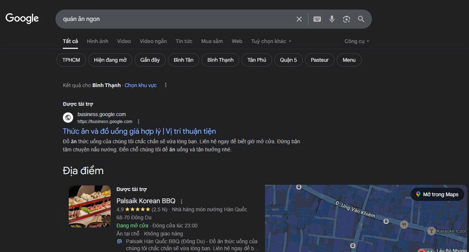
Task: Click the storefront icon under Palsaik listing
Action: pos(119,242)
